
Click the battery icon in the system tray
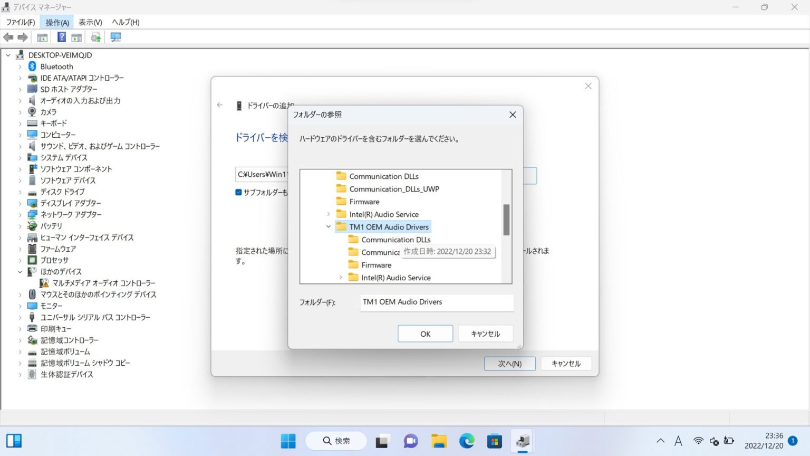[x=728, y=441]
